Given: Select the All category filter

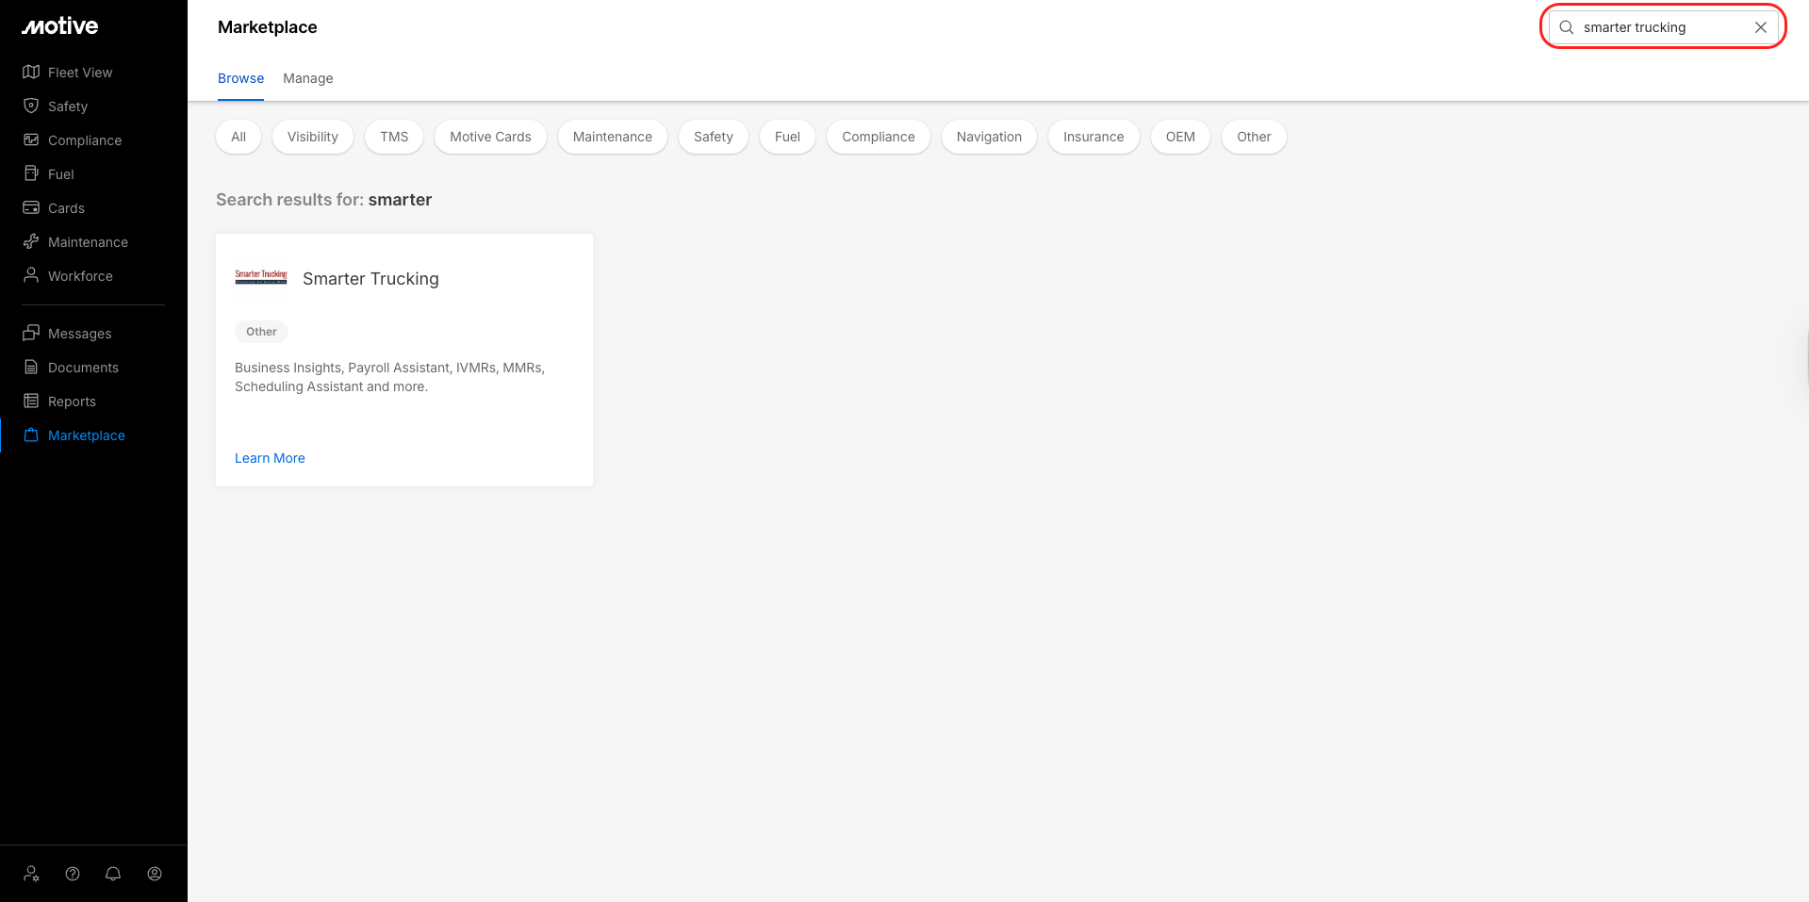Looking at the screenshot, I should tap(238, 137).
